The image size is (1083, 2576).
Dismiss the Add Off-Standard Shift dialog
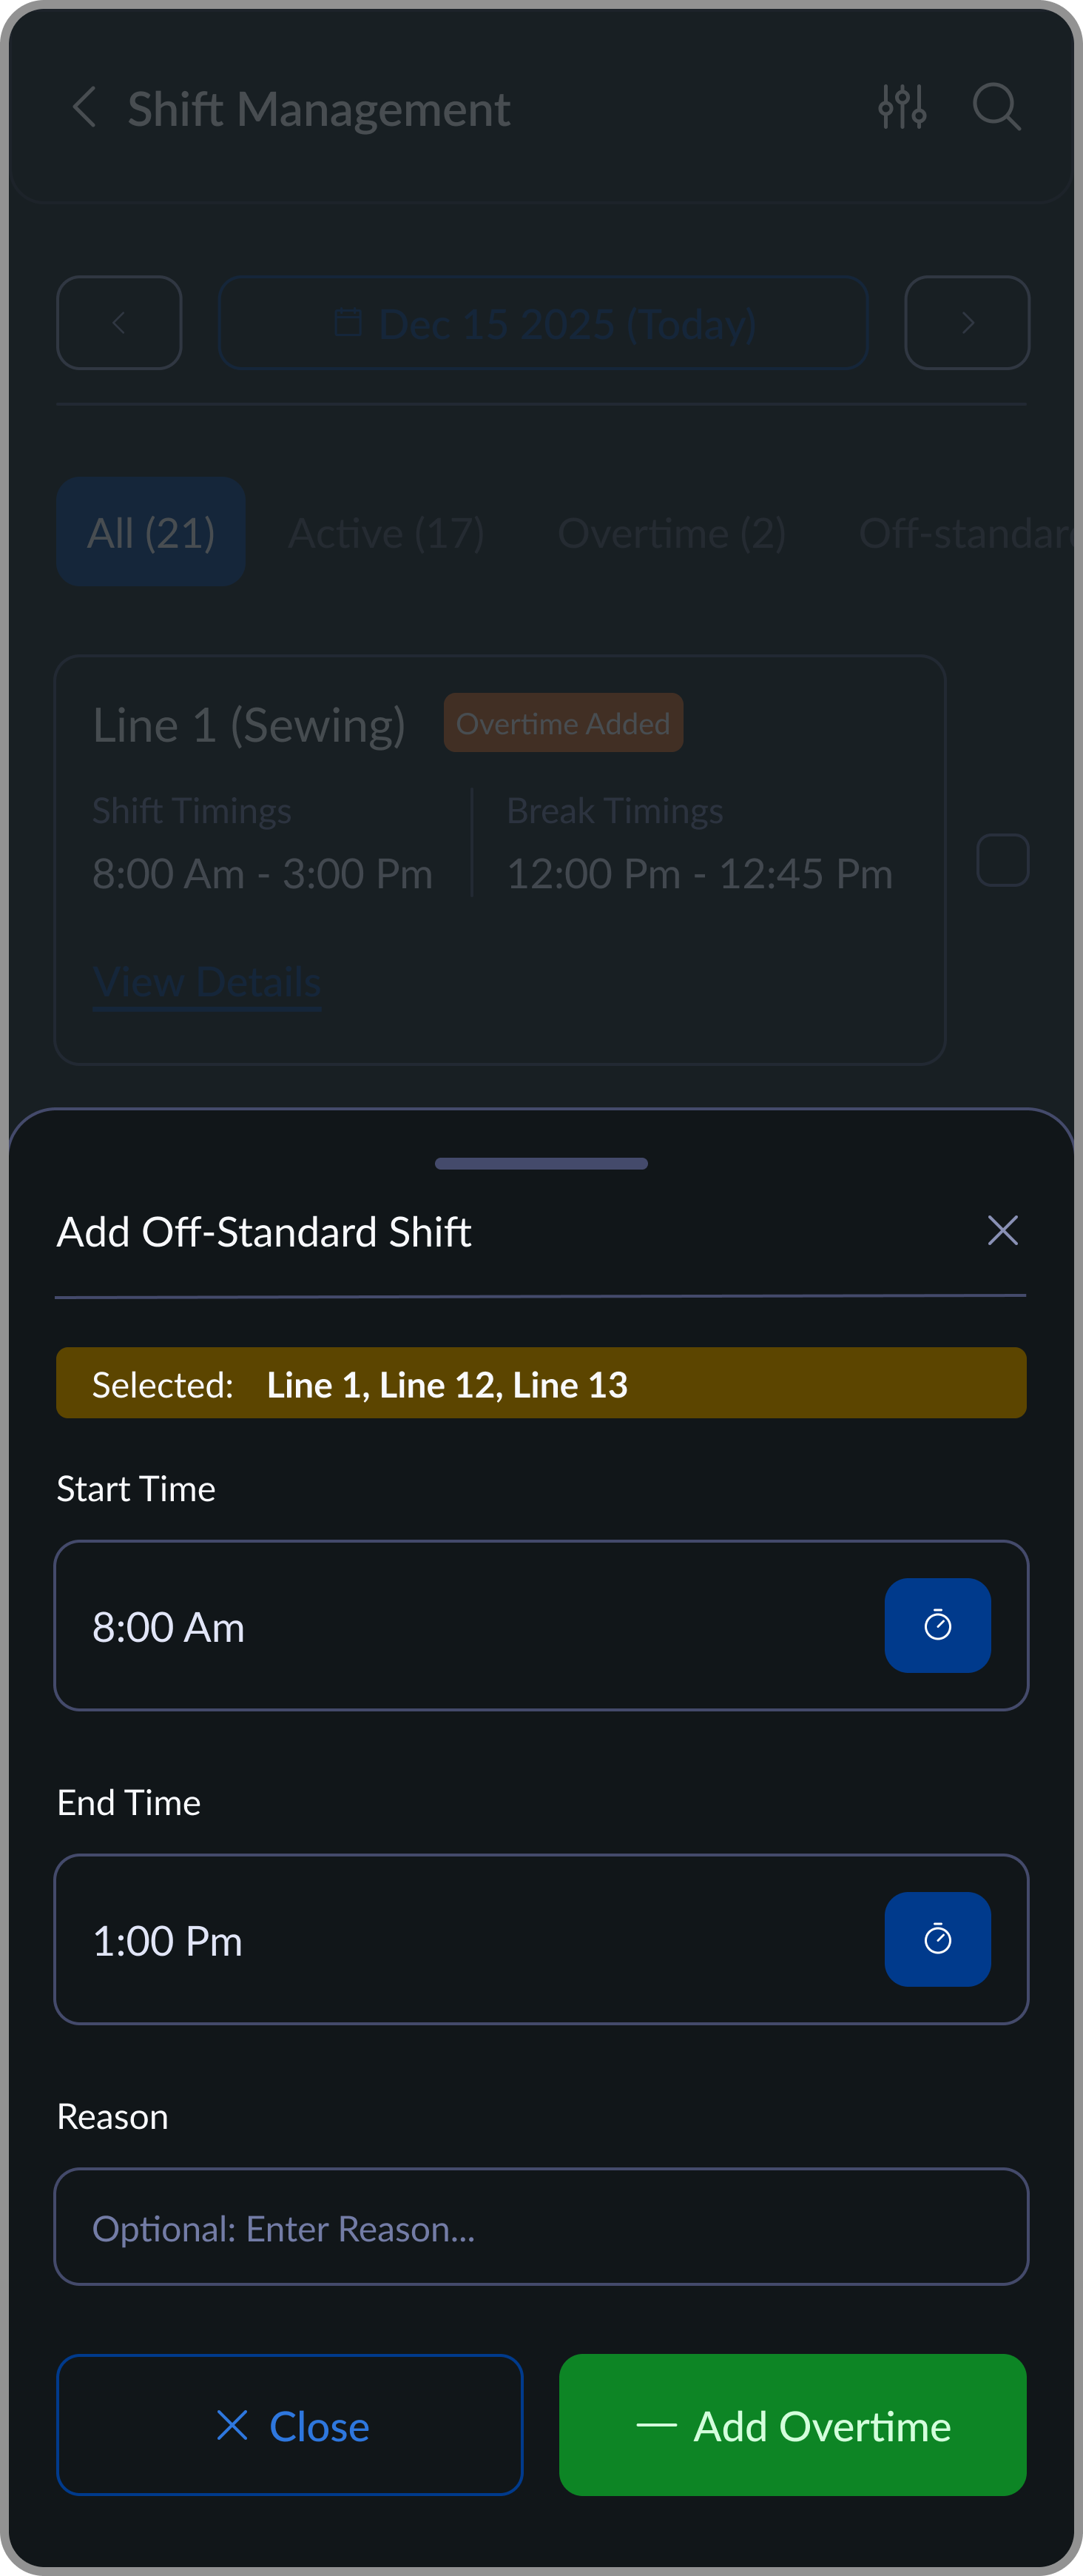pyautogui.click(x=1002, y=1231)
